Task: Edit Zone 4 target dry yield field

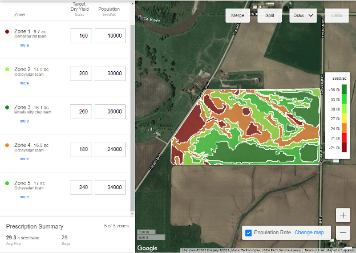Action: [81, 149]
